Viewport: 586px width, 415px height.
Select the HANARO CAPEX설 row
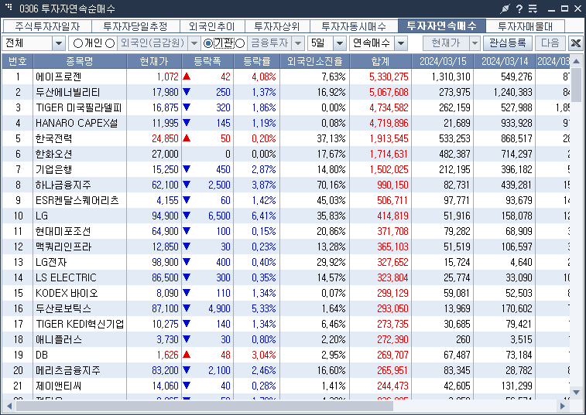click(x=286, y=123)
